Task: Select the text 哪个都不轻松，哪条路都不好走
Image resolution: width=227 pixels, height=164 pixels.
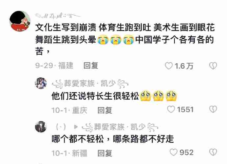Action: point(113,139)
